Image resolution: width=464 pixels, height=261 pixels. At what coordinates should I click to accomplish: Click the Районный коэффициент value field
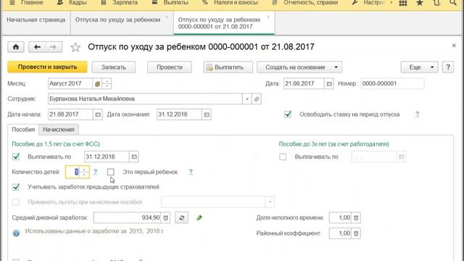(341, 233)
